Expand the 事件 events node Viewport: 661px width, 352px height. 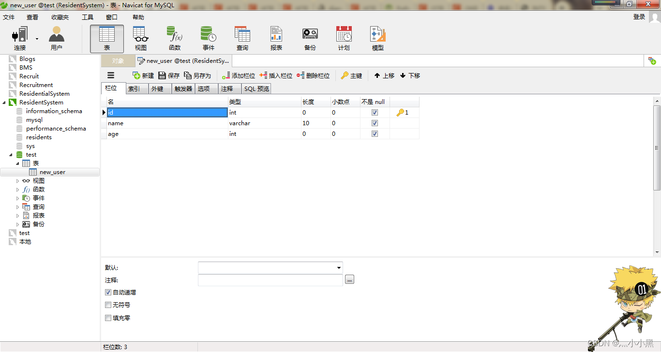(x=18, y=198)
